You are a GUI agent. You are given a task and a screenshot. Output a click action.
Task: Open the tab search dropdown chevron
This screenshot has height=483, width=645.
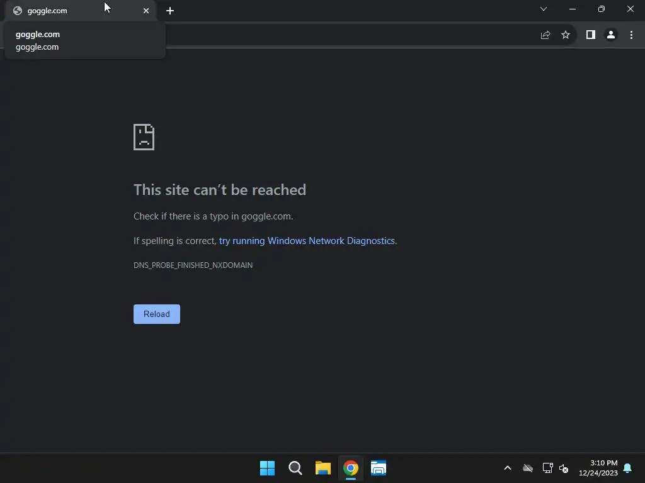[544, 9]
